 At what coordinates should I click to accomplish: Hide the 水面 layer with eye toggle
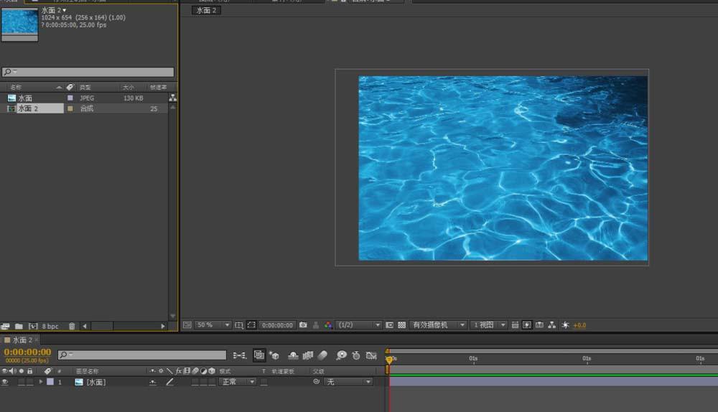pos(5,382)
